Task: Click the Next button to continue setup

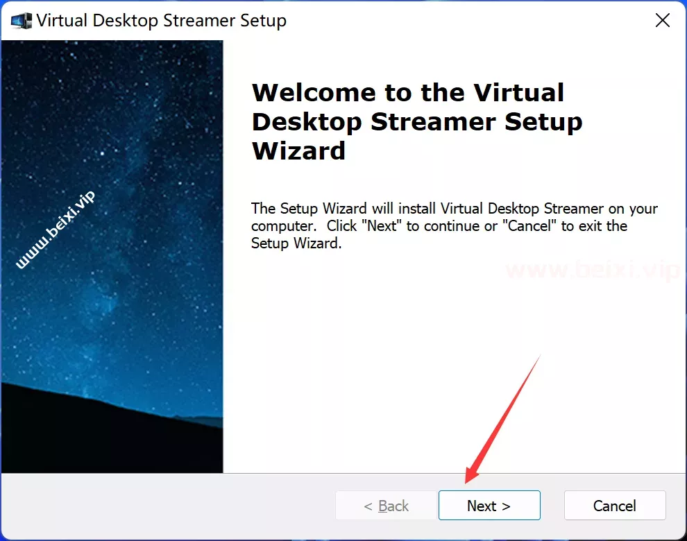Action: pos(489,506)
